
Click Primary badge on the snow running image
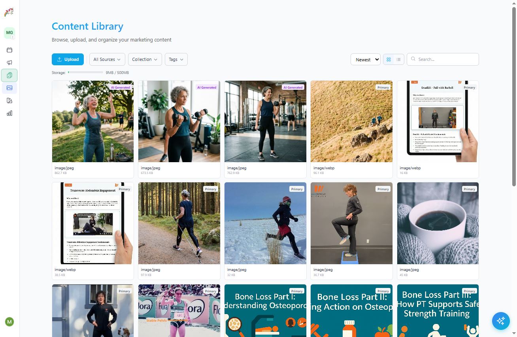click(x=297, y=189)
